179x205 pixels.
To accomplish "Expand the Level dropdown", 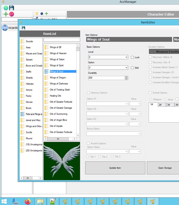I will click(126, 57).
